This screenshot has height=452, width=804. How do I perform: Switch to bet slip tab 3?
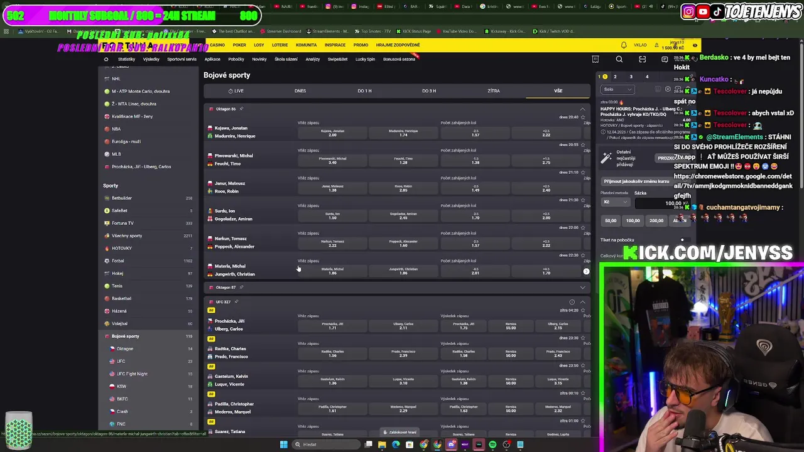click(x=631, y=77)
